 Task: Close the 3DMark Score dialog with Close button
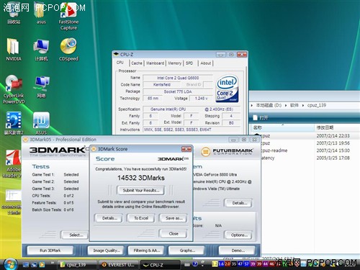click(x=174, y=233)
